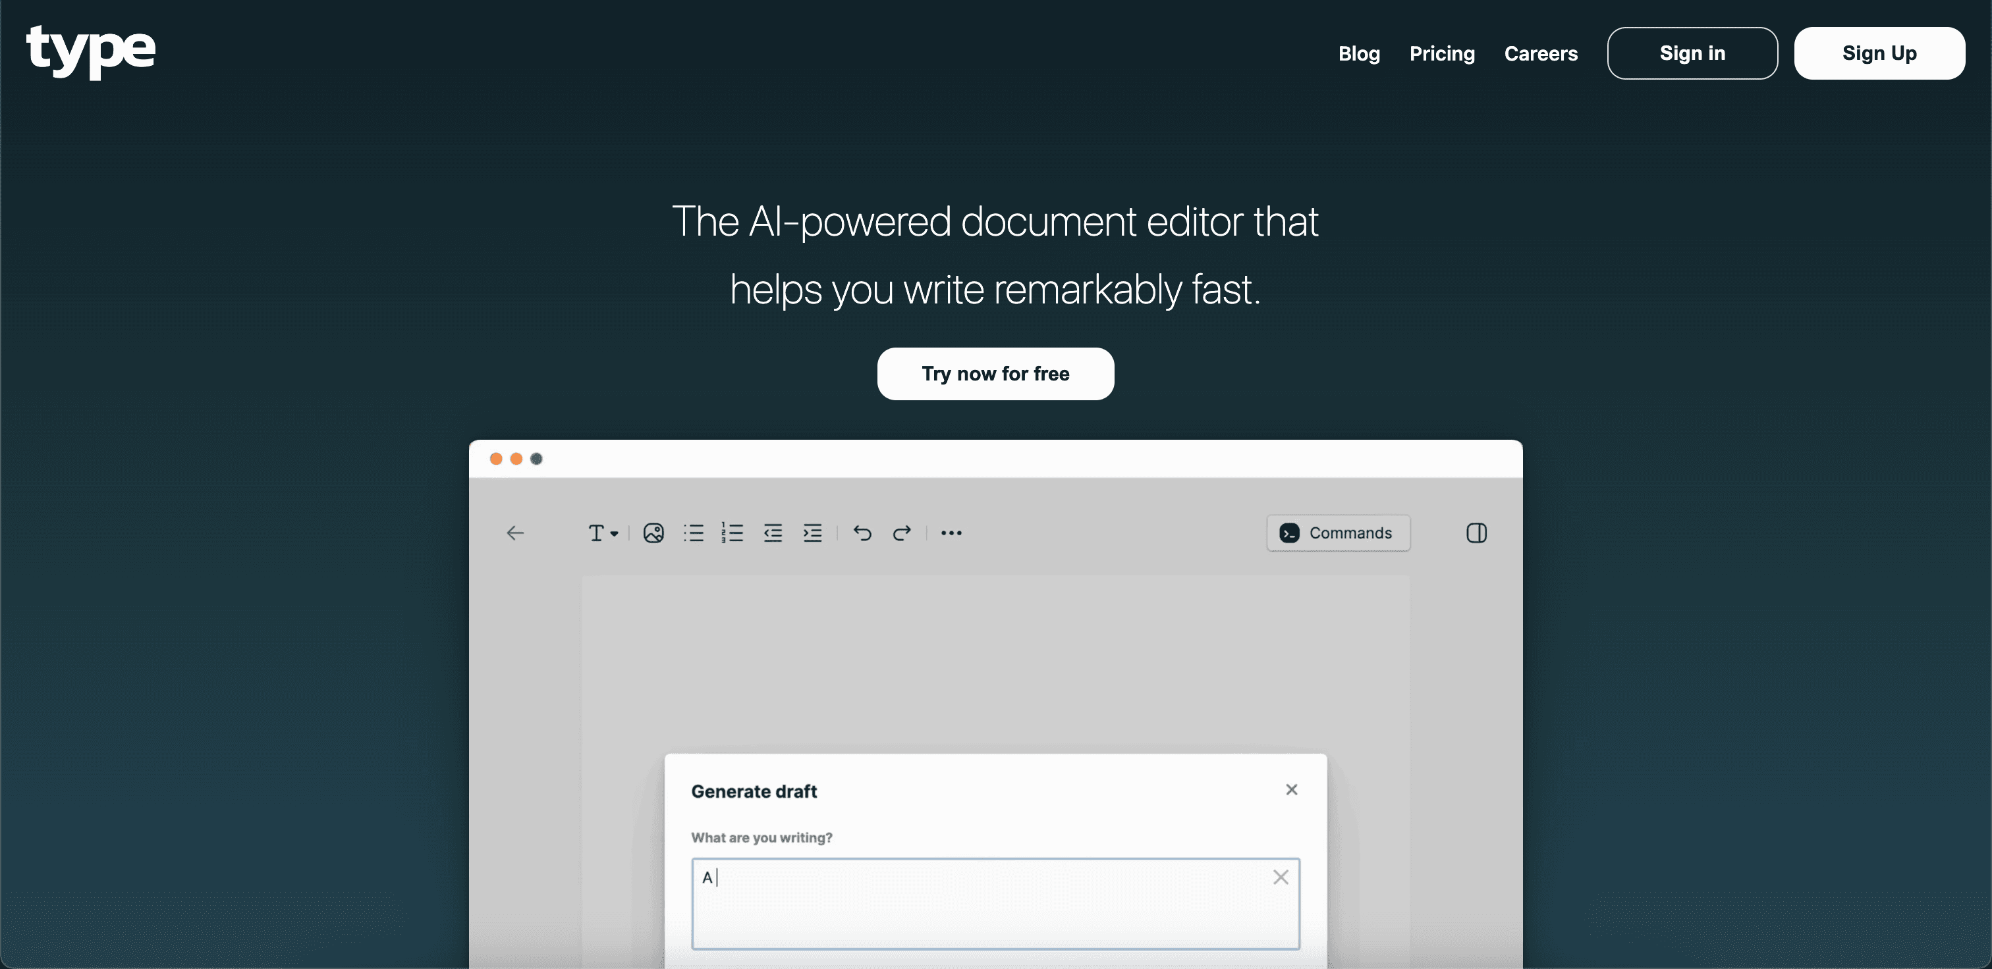The width and height of the screenshot is (1992, 969).
Task: Clear the What are you writing field
Action: pos(1281,877)
